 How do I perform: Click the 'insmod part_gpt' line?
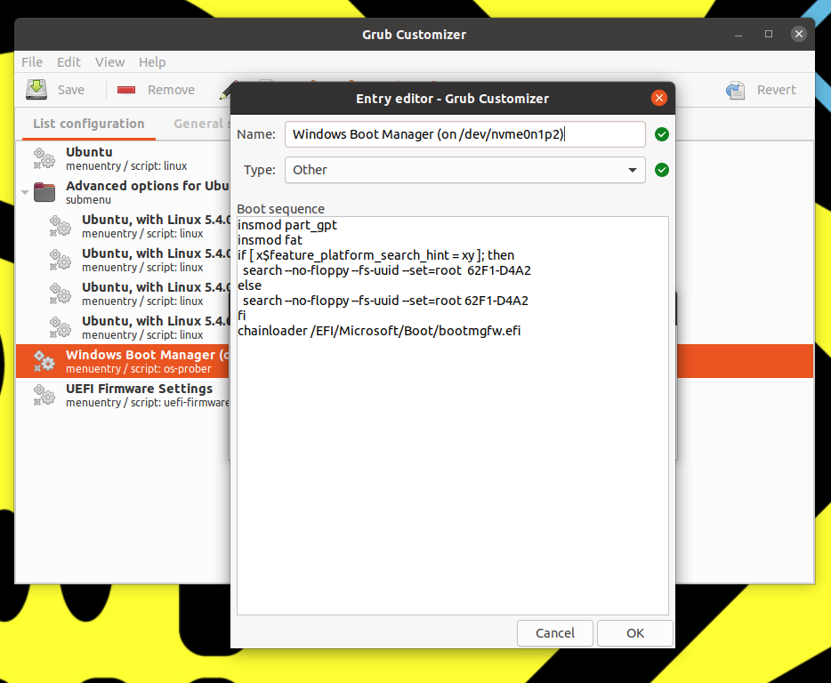(287, 225)
